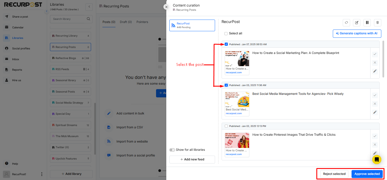Edit the Social Marketing Plan post pencil

click(375, 71)
